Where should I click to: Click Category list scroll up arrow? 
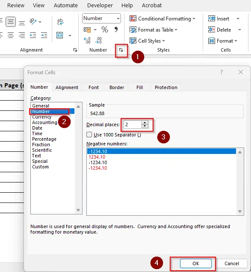(78, 107)
